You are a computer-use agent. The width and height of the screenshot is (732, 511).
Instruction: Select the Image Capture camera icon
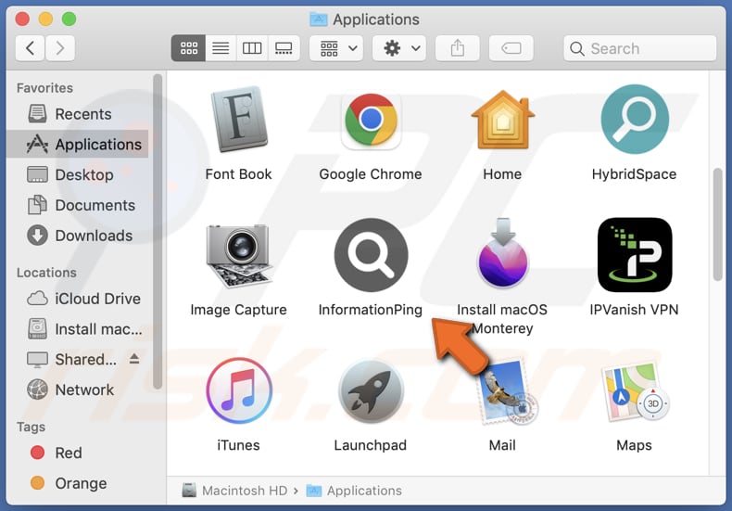[239, 256]
